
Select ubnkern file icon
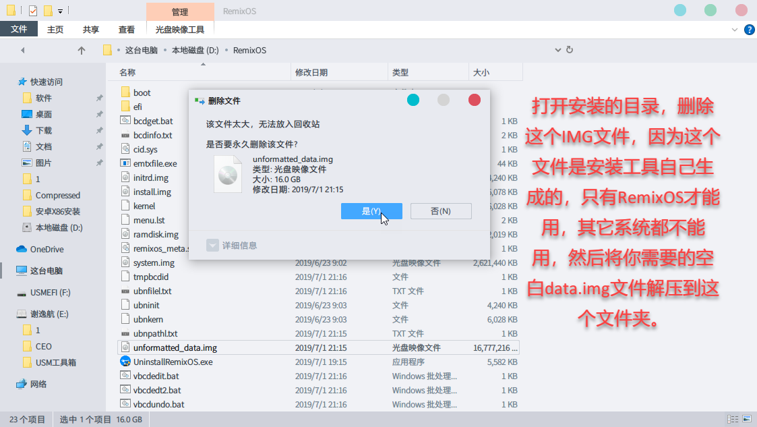(125, 319)
